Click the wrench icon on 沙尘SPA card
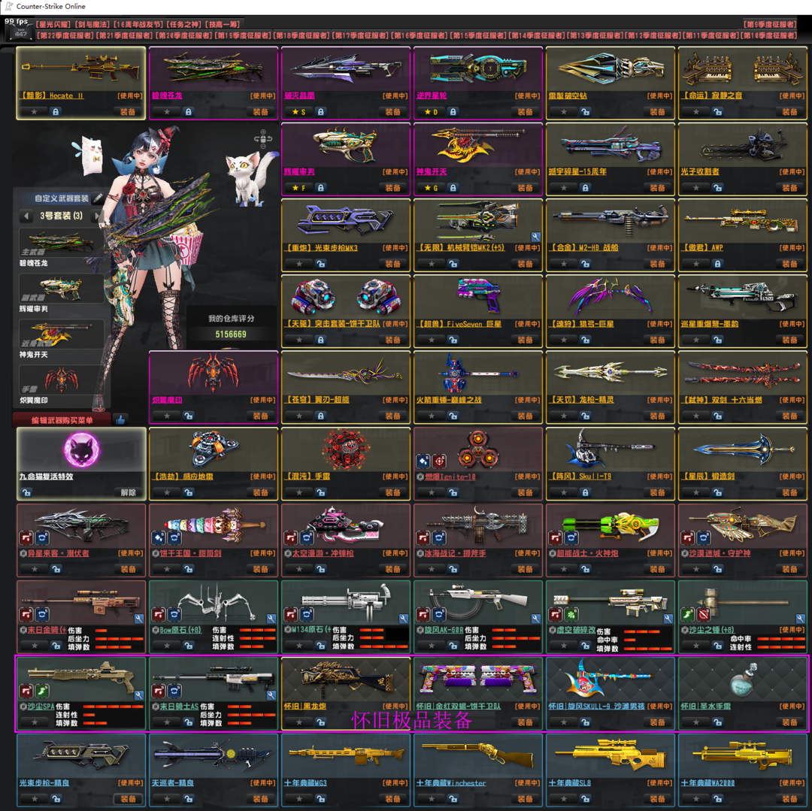Image resolution: width=812 pixels, height=811 pixels. tap(138, 695)
